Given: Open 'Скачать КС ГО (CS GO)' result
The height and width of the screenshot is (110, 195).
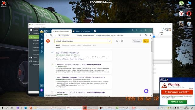Looking at the screenshot, I should pos(80,92).
